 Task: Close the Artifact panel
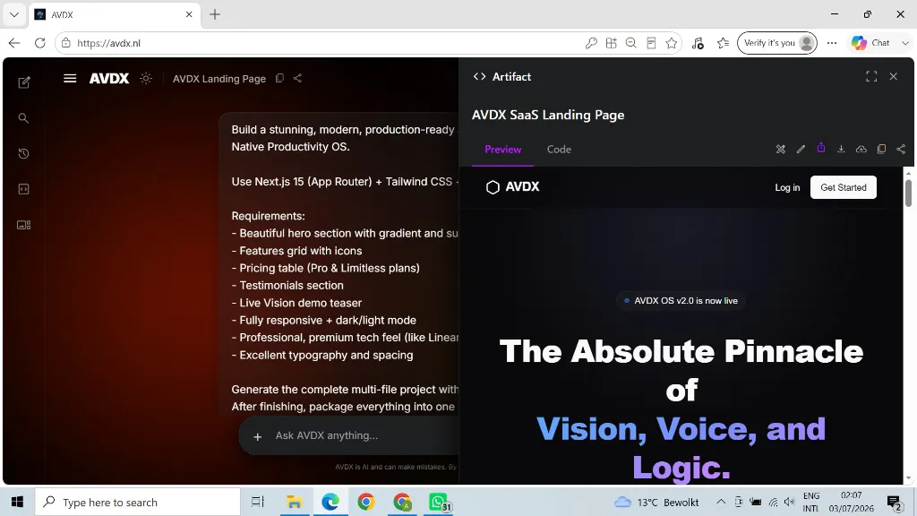coord(893,77)
